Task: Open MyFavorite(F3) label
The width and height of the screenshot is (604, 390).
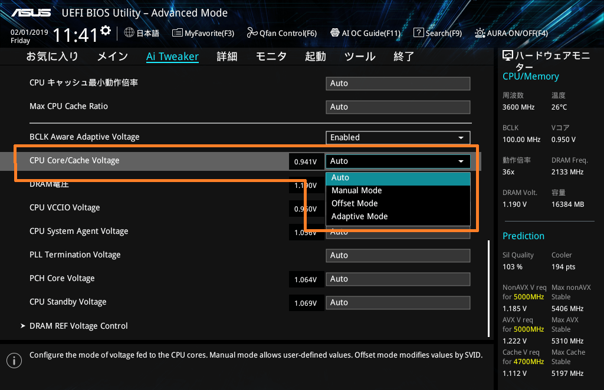Action: [209, 33]
